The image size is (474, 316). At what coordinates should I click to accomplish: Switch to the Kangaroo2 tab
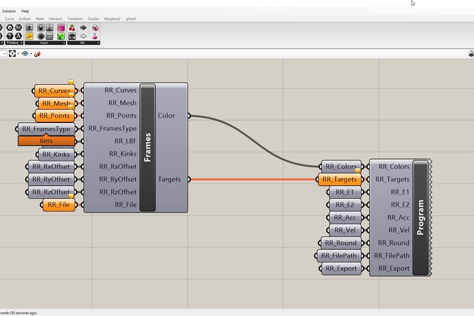(x=112, y=18)
